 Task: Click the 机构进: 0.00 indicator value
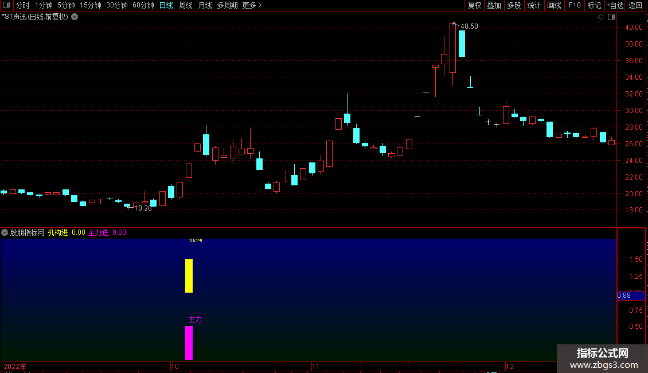point(66,232)
